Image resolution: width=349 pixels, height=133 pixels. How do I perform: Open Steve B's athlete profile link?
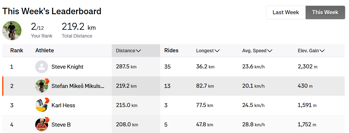tap(61, 125)
